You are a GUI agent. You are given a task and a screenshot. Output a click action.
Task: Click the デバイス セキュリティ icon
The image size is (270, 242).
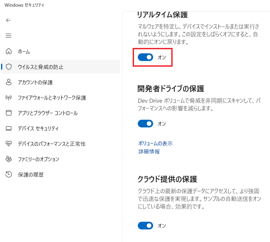(x=9, y=128)
